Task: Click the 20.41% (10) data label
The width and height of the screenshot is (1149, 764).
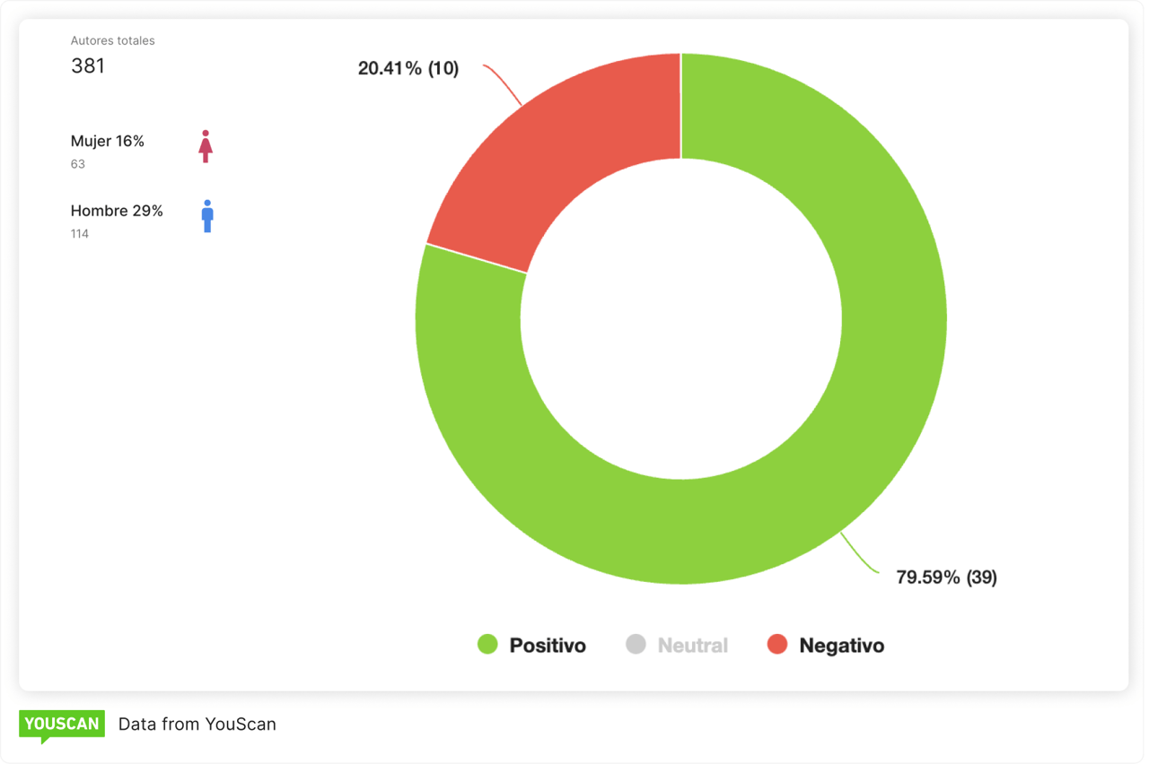Action: click(x=408, y=68)
